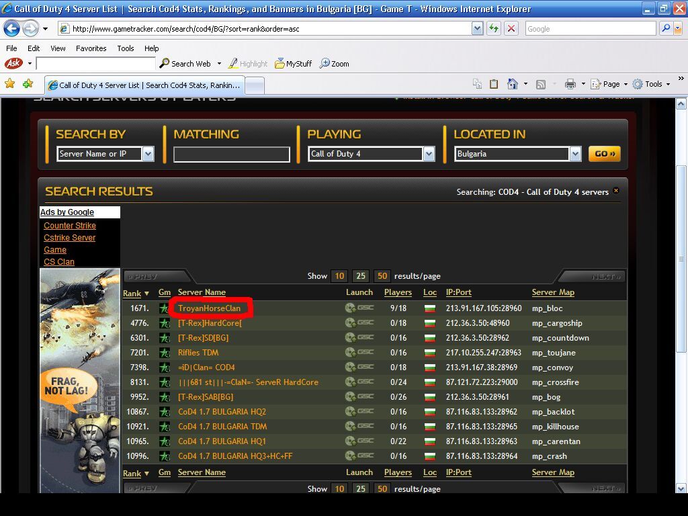This screenshot has height=516, width=688.
Task: Click the Bulgaria flag in mp_cargoship row
Action: coord(430,323)
